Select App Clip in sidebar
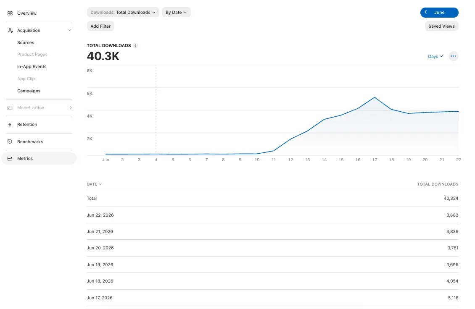The width and height of the screenshot is (475, 309). pyautogui.click(x=26, y=79)
